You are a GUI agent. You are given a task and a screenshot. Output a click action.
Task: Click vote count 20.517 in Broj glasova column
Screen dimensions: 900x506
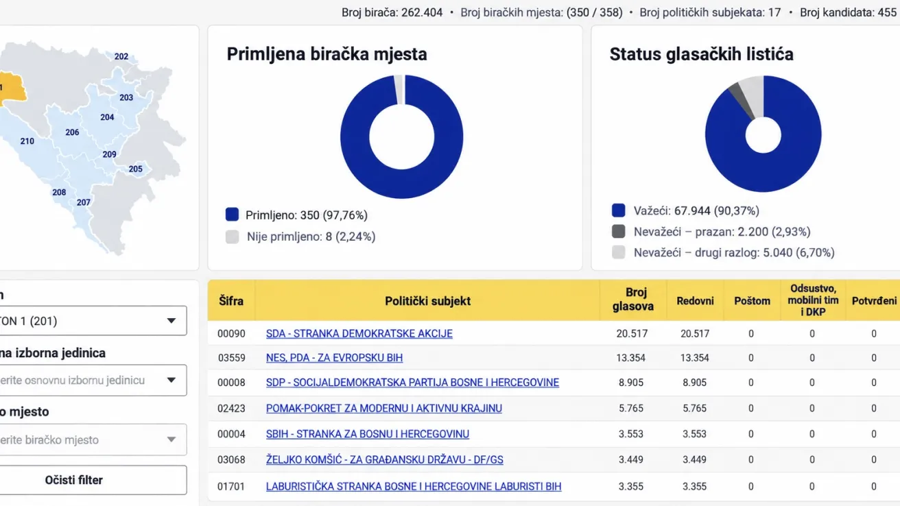tap(630, 334)
